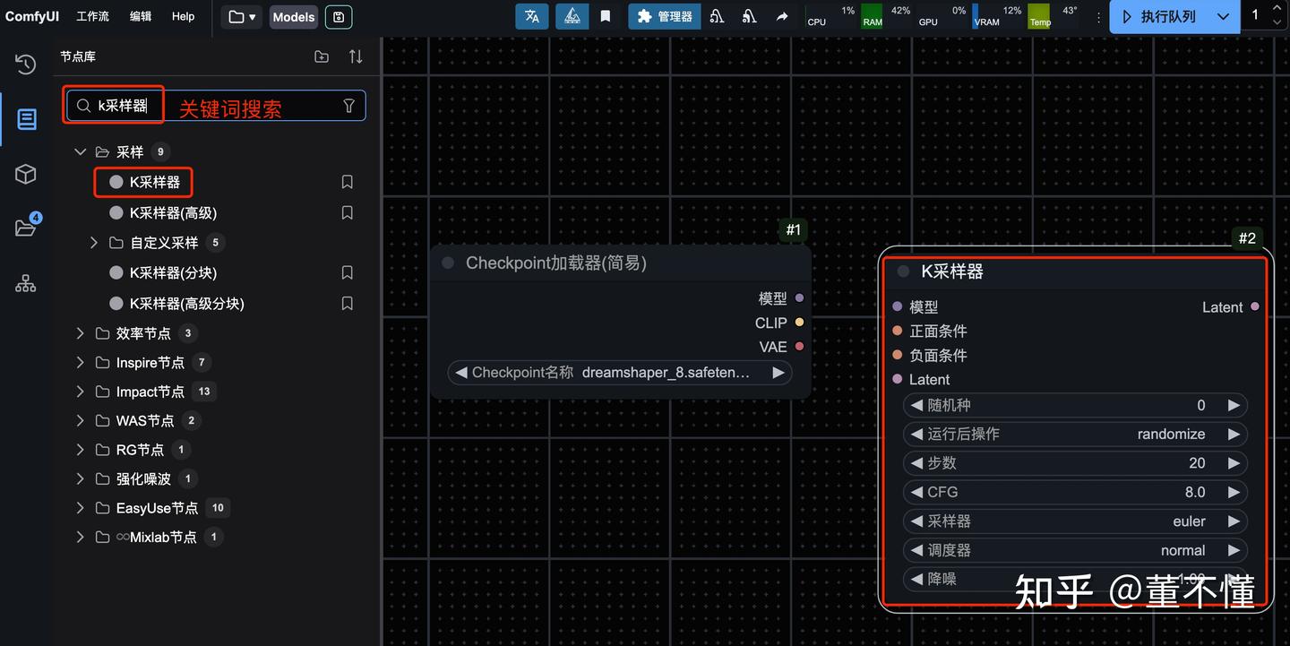Bookmark the K采样器(高级) node
The width and height of the screenshot is (1290, 646).
click(348, 213)
